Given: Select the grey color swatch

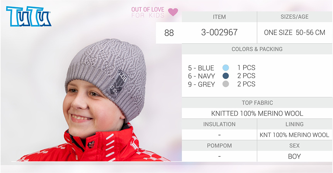Looking at the screenshot, I should pos(226,84).
